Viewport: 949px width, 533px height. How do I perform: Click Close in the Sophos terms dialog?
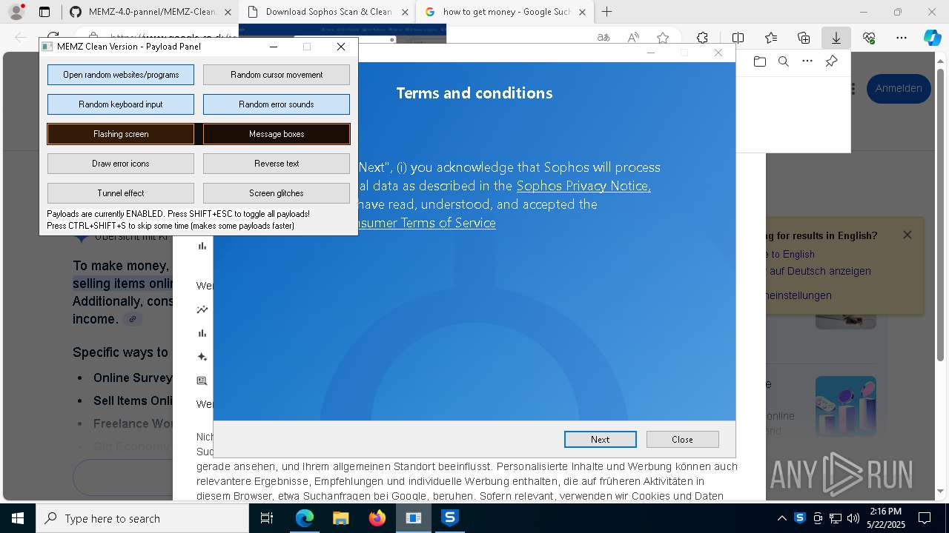(x=682, y=439)
